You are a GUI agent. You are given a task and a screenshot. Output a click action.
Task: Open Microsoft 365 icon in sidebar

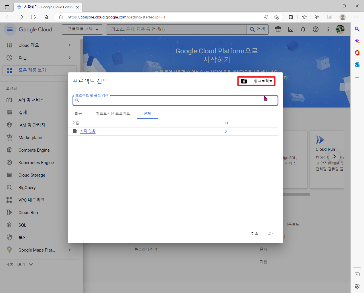tap(357, 53)
